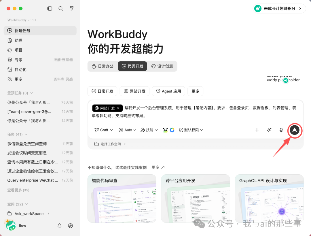This screenshot has height=236, width=311.
Task: Click 查看更多 (35) link
Action: (18, 190)
